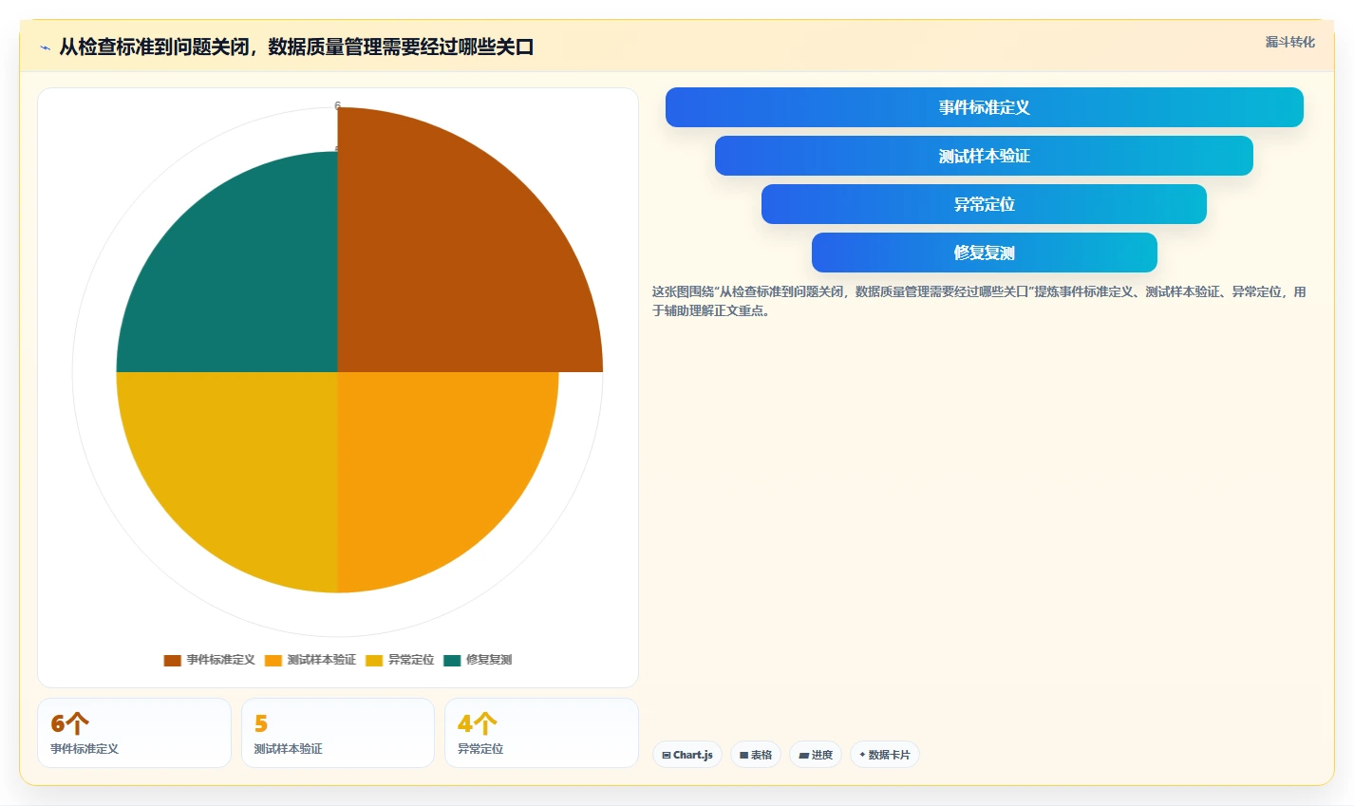Open the 6个 事件标准定义 stat card

click(134, 733)
